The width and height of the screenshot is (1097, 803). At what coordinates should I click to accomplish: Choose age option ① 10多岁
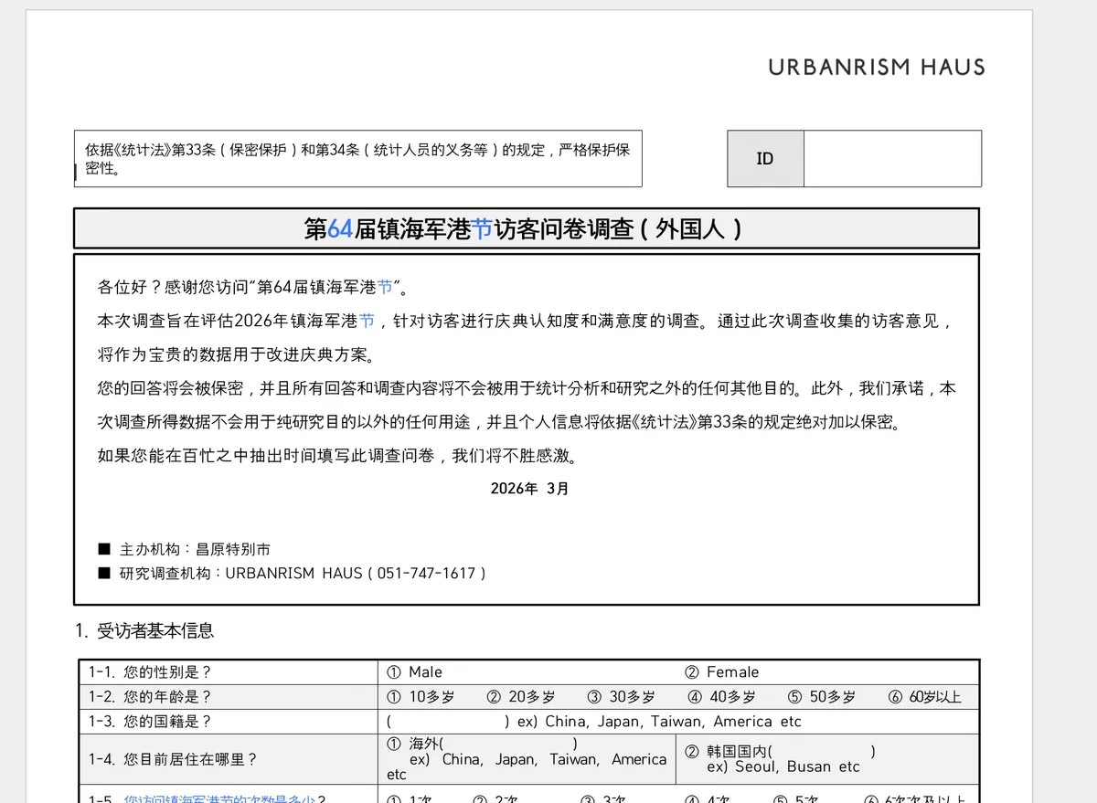(x=421, y=696)
